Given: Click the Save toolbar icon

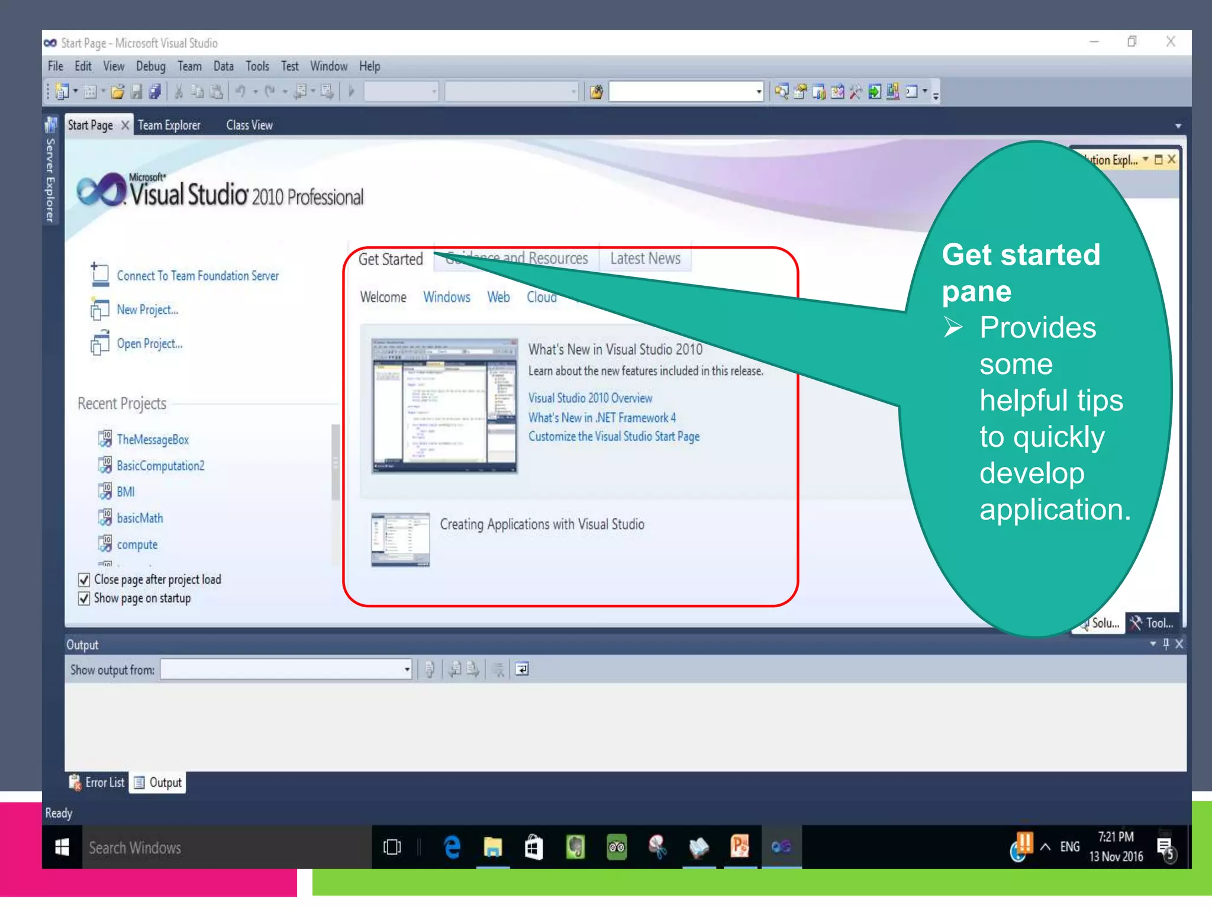Looking at the screenshot, I should [137, 91].
